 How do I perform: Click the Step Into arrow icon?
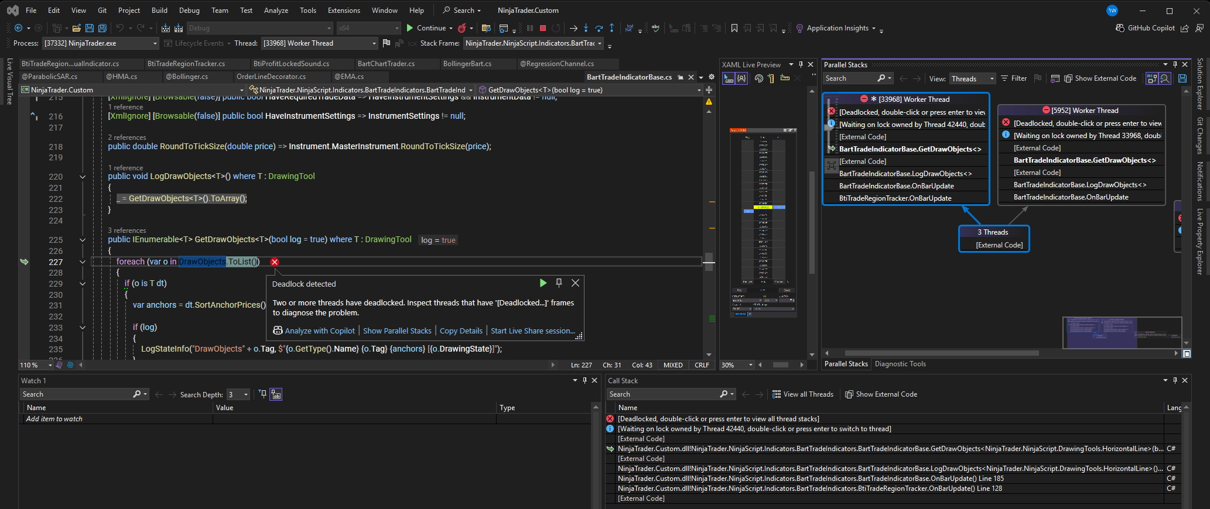click(586, 28)
